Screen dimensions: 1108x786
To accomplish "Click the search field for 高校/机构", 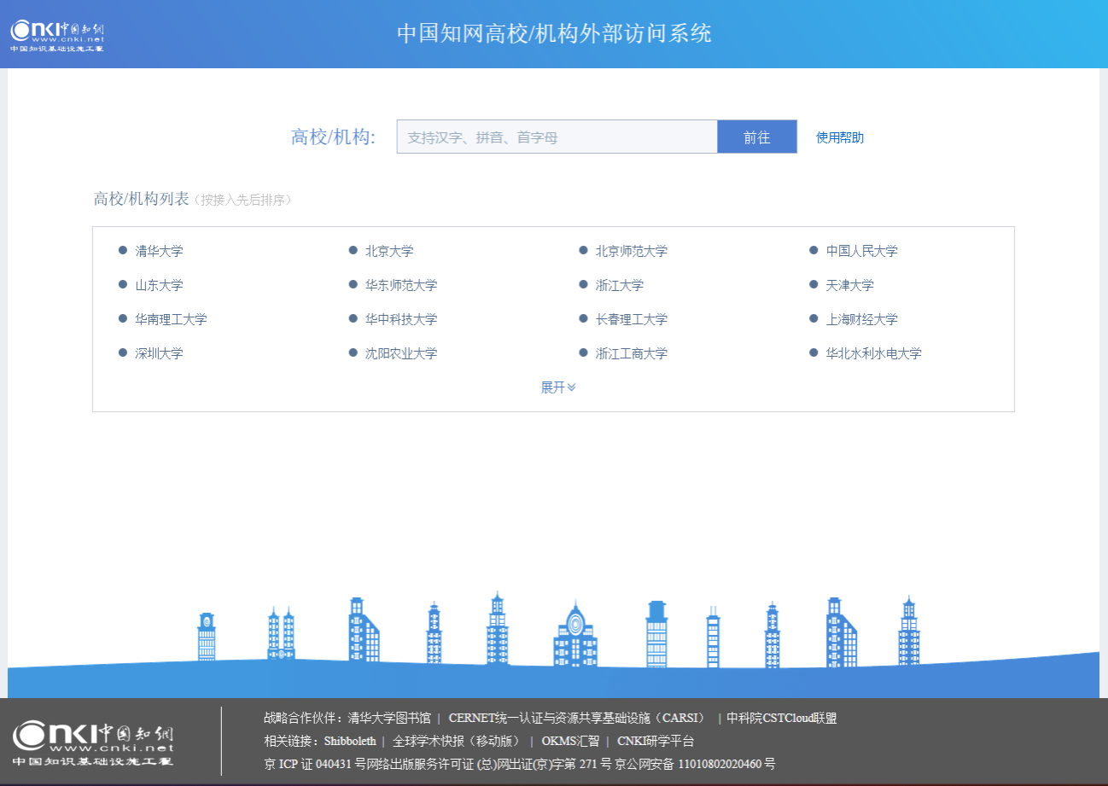I will click(x=557, y=137).
